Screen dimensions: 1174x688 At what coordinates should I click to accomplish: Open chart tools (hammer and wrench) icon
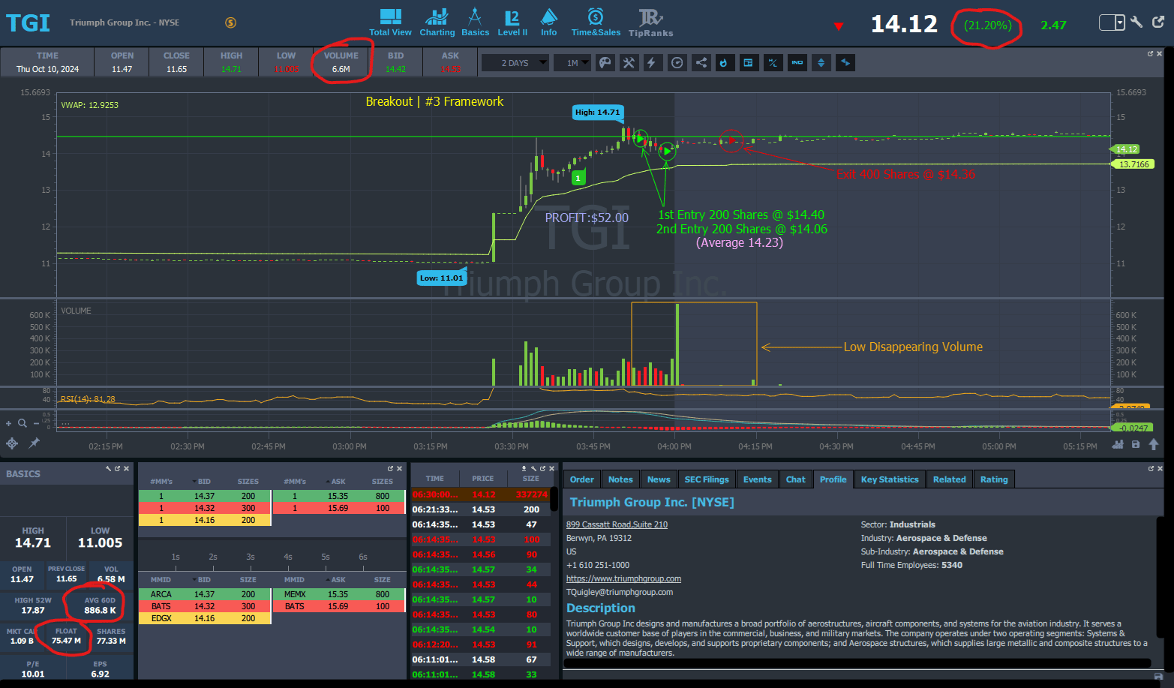[x=629, y=63]
